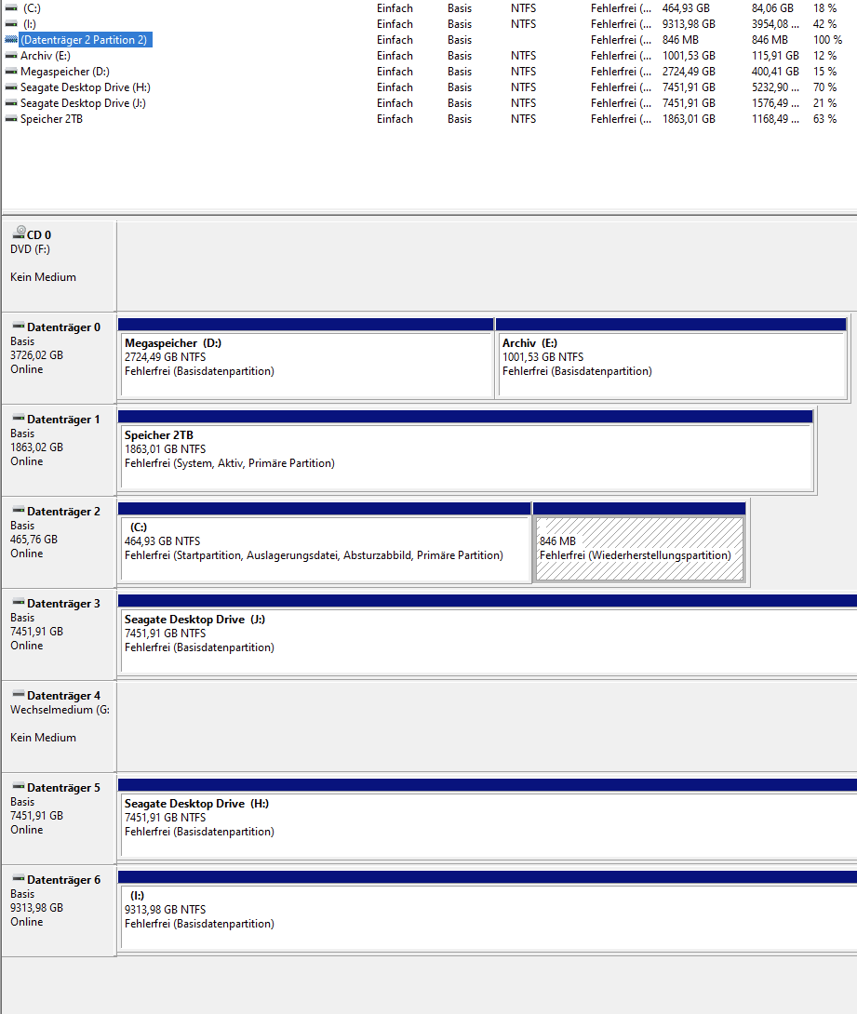Viewport: 857px width, 1014px height.
Task: Click the '84,06 GB' free space cell
Action: (x=772, y=8)
